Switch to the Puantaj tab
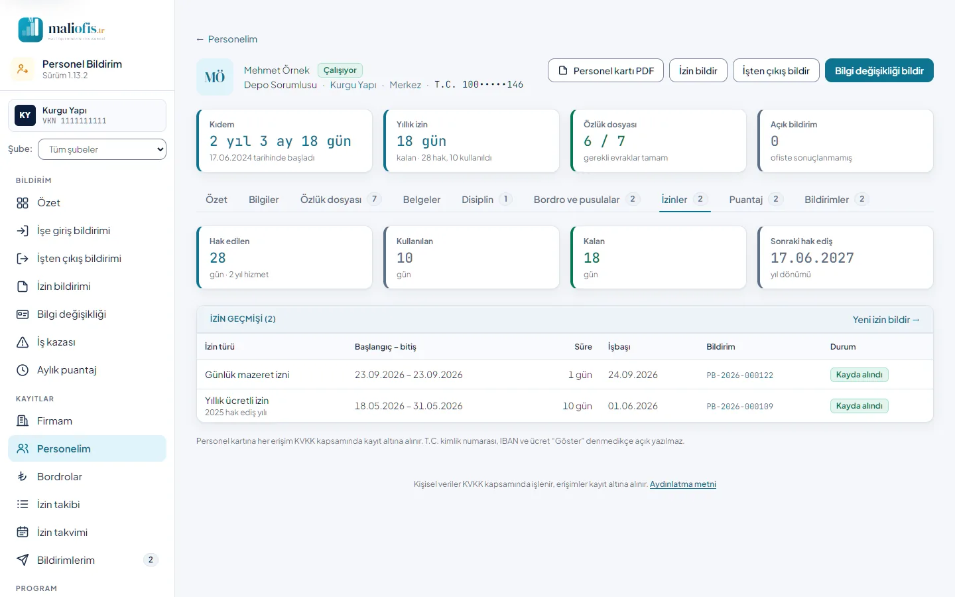The width and height of the screenshot is (955, 597). (756, 200)
